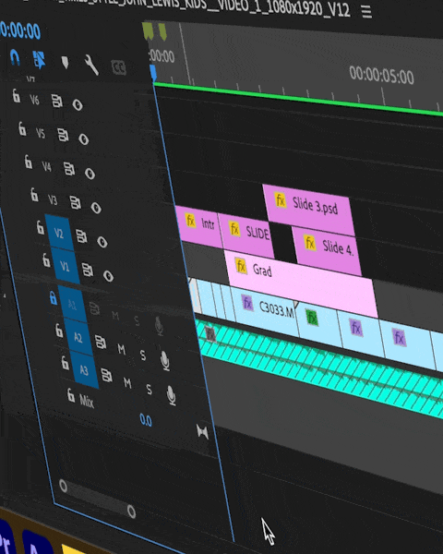Click the first green sequence marker
Viewport: 443px width, 554px height.
[148, 30]
